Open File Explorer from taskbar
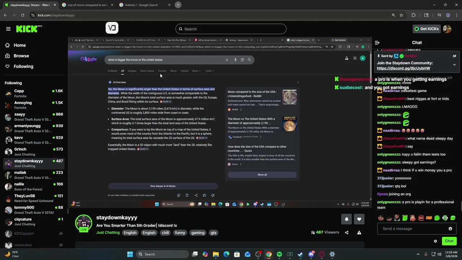The image size is (462, 260). (216, 254)
